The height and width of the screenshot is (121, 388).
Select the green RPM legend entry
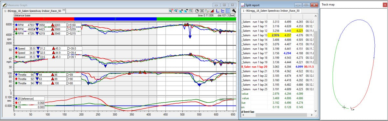pos(24,33)
